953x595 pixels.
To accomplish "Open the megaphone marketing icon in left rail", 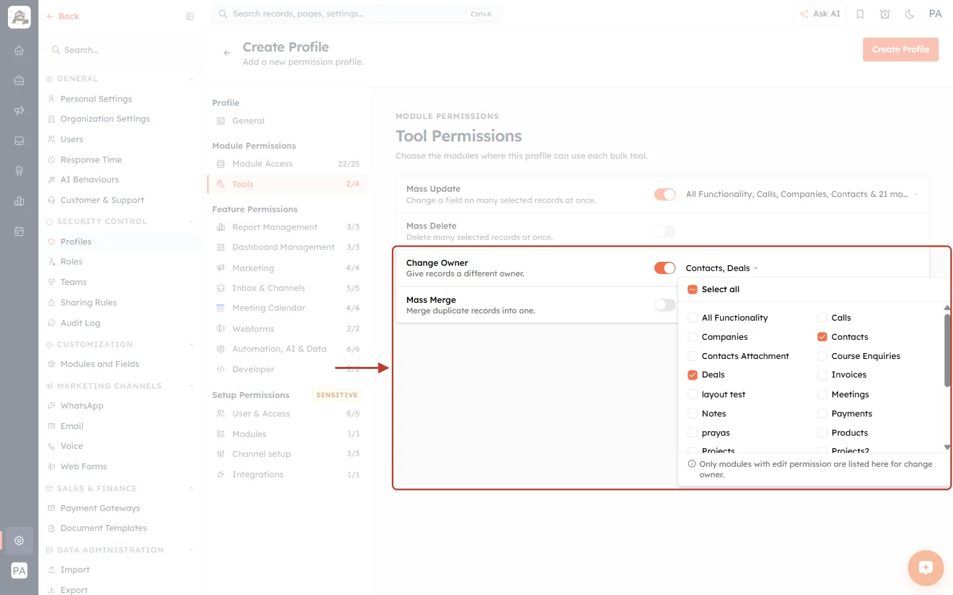I will coord(19,110).
